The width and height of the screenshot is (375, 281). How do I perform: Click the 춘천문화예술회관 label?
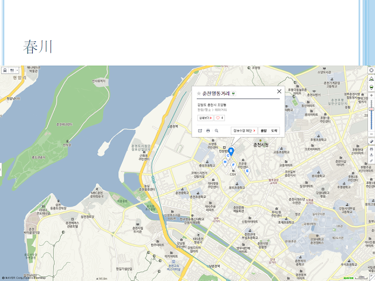(238, 210)
